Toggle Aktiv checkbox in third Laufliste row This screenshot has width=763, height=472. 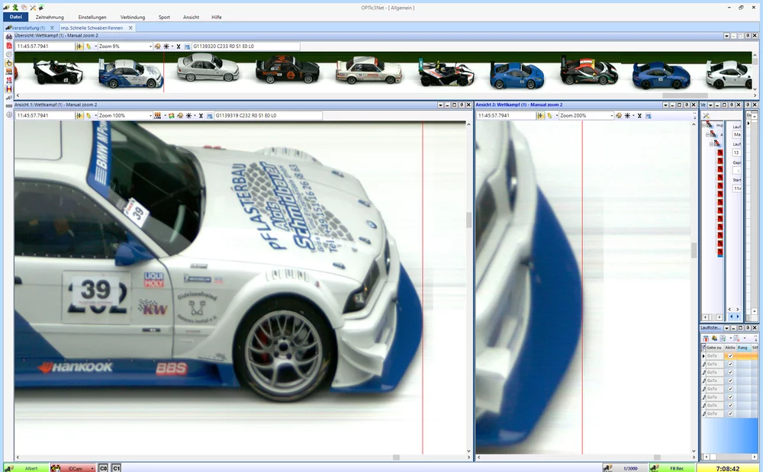[730, 372]
